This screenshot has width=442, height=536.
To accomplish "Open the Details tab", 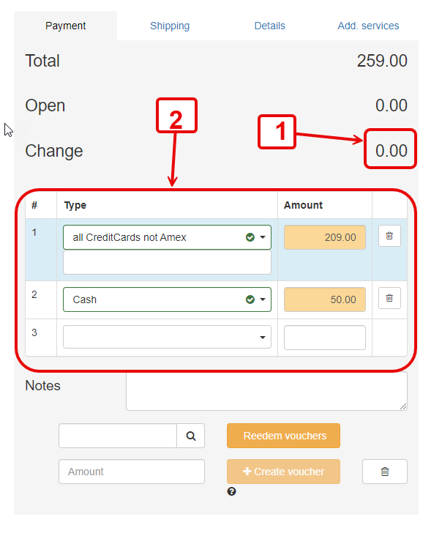I will click(270, 26).
